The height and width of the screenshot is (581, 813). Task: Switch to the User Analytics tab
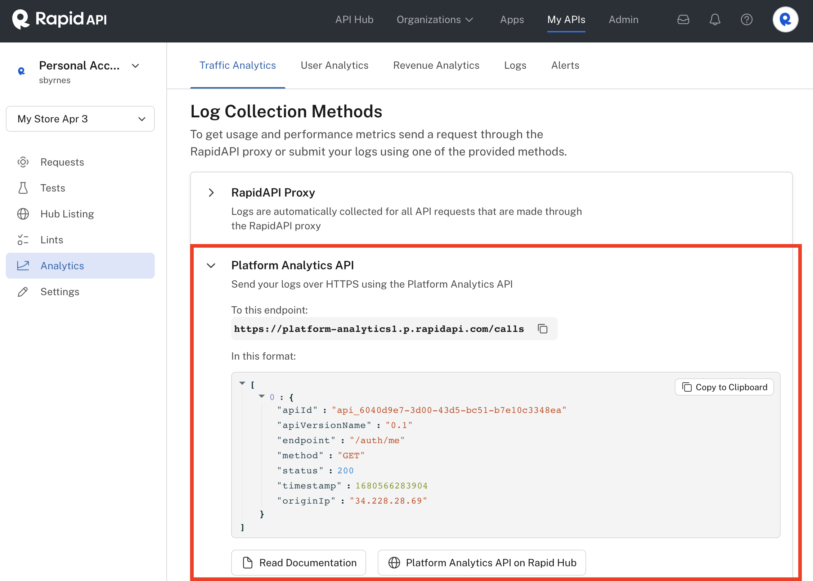[334, 65]
